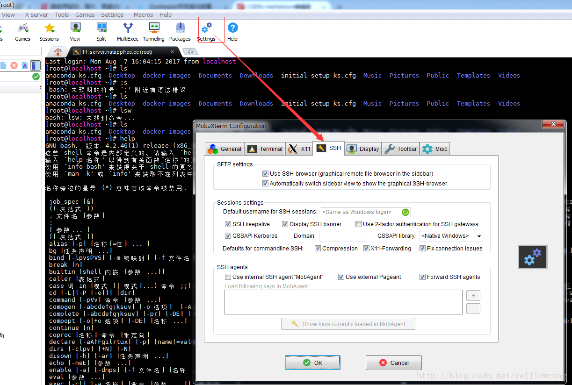Click the red delete icon in sidebar
This screenshot has width=572, height=385.
pyautogui.click(x=14, y=65)
